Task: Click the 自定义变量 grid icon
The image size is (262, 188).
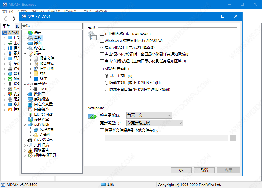Action: (30, 104)
